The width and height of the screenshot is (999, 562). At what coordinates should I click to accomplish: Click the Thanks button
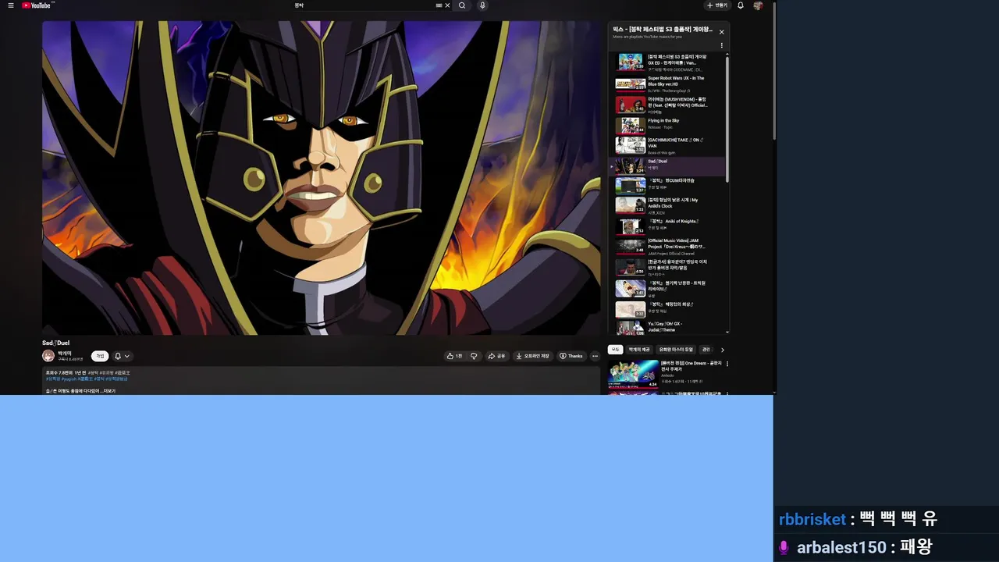571,356
